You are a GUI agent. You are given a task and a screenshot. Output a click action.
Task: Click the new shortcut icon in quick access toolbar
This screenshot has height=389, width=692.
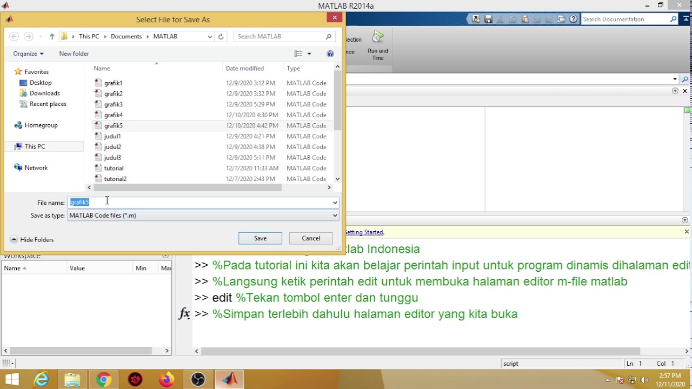476,19
